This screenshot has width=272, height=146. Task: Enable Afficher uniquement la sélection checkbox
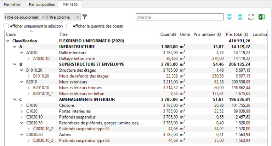[6, 26]
